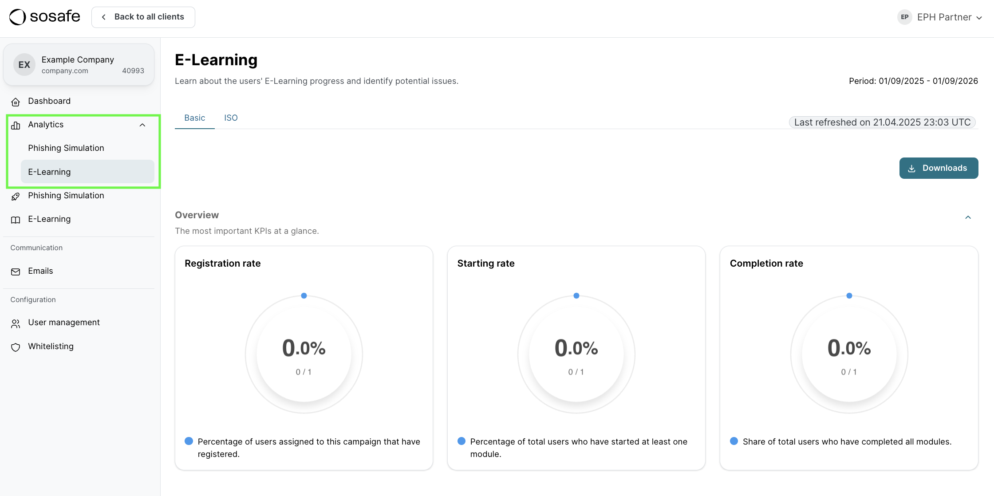Open the Downloads menu

pyautogui.click(x=939, y=168)
